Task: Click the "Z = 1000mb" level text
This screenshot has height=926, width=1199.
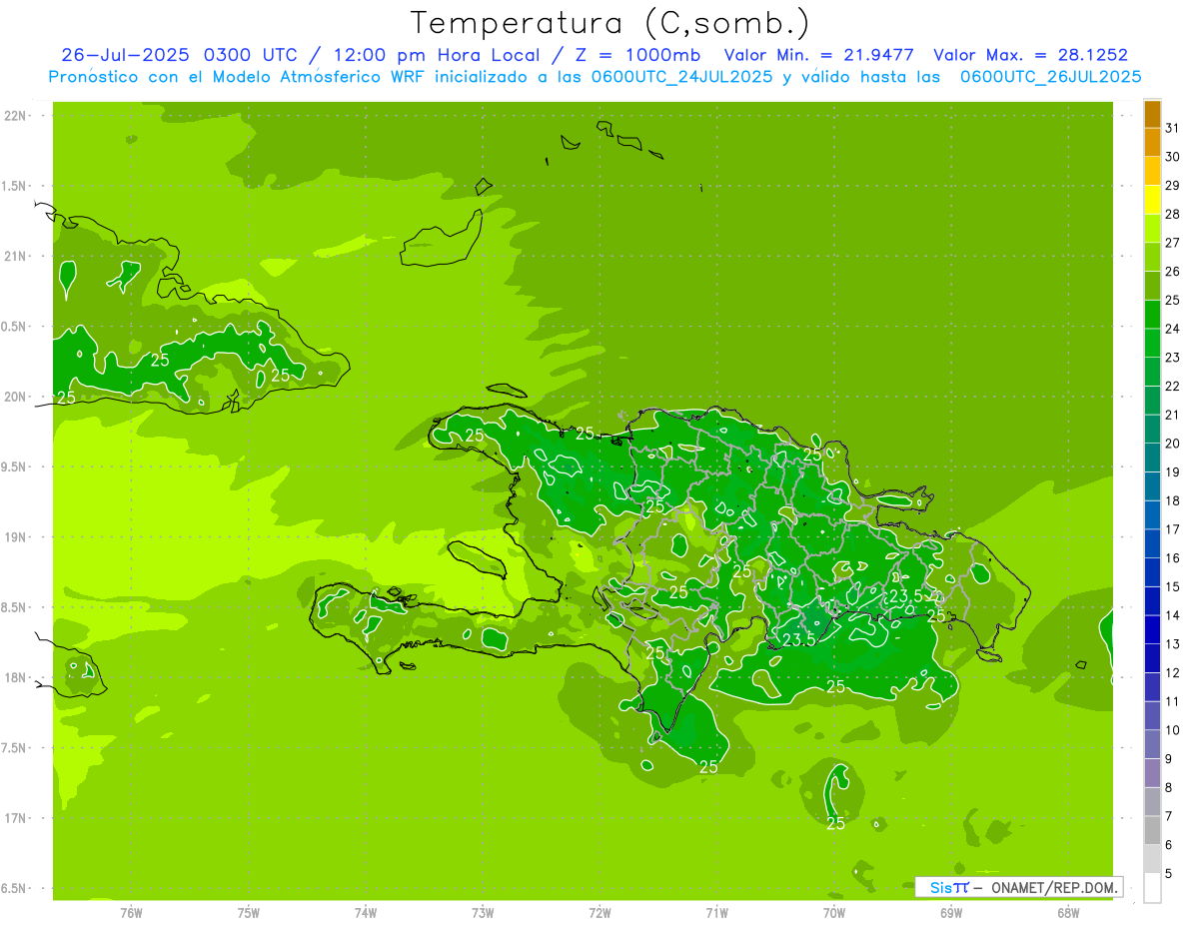Action: 632,55
